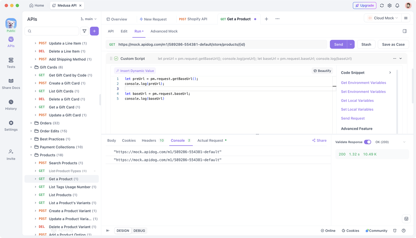The image size is (416, 238).
Task: Click the Send button
Action: pyautogui.click(x=338, y=45)
